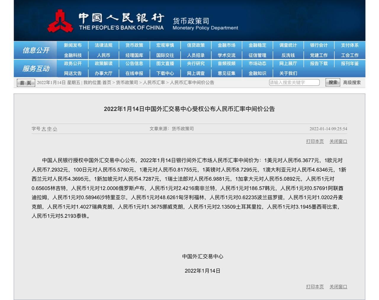Go to 信贷政策 section
This screenshot has height=300, width=379.
coord(196,45)
